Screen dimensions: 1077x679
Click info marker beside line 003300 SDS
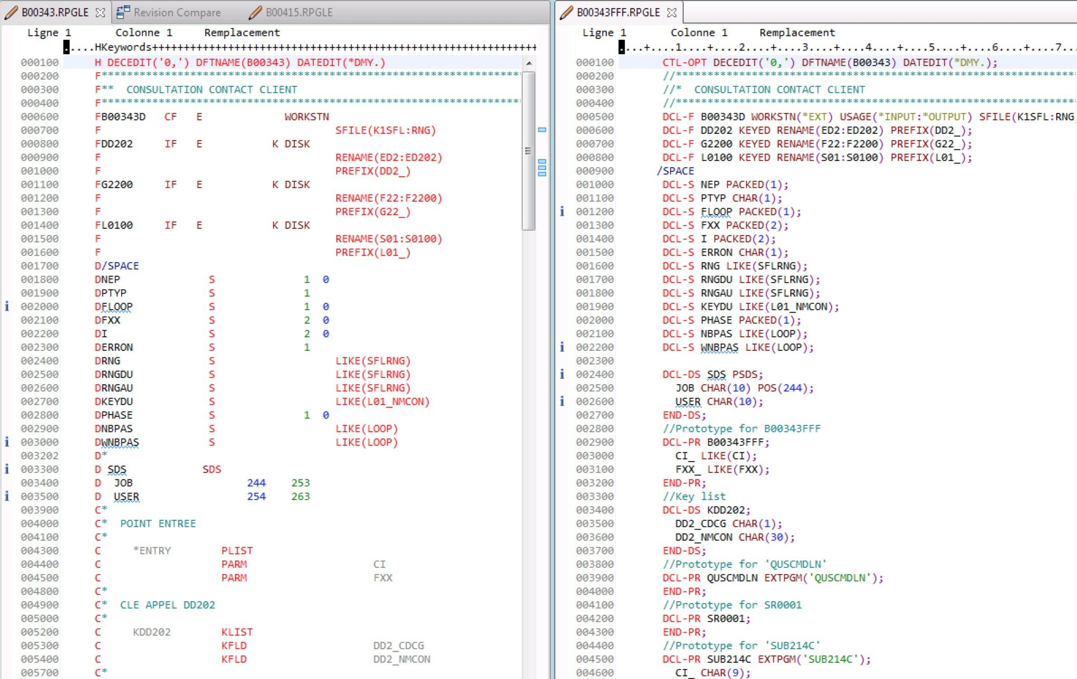(7, 469)
